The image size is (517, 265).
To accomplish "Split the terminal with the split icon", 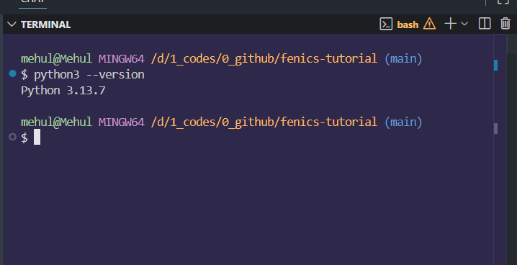I will pos(485,24).
